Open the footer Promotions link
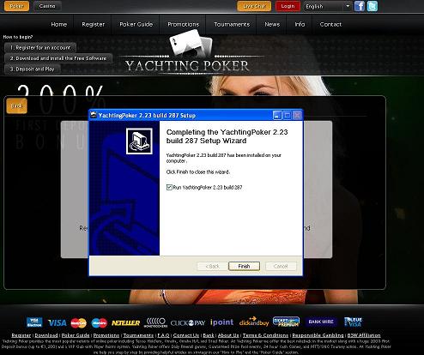The image size is (424, 355). pyautogui.click(x=106, y=335)
